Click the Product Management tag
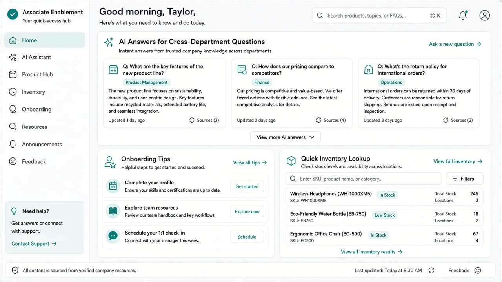 tap(146, 83)
